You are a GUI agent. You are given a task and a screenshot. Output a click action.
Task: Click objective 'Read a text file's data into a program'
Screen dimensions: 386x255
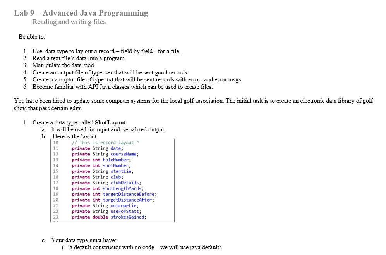tap(78, 58)
